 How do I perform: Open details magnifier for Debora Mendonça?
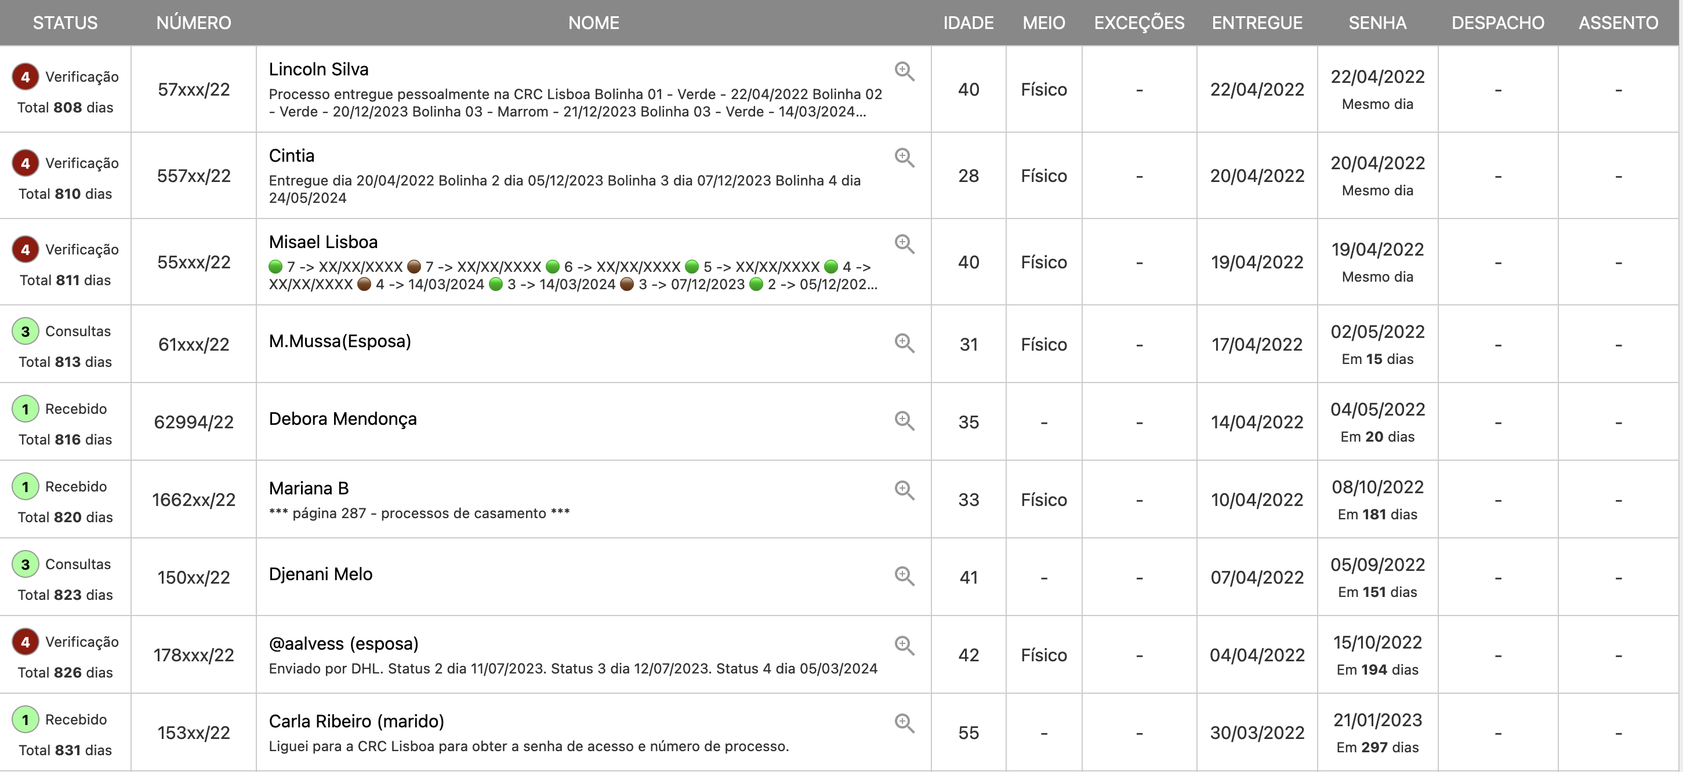click(x=904, y=421)
